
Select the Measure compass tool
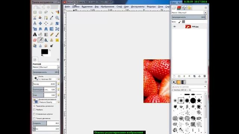[35, 23]
